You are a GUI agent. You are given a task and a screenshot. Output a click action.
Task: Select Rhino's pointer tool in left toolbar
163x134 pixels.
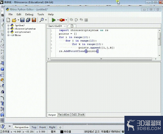click(2, 34)
